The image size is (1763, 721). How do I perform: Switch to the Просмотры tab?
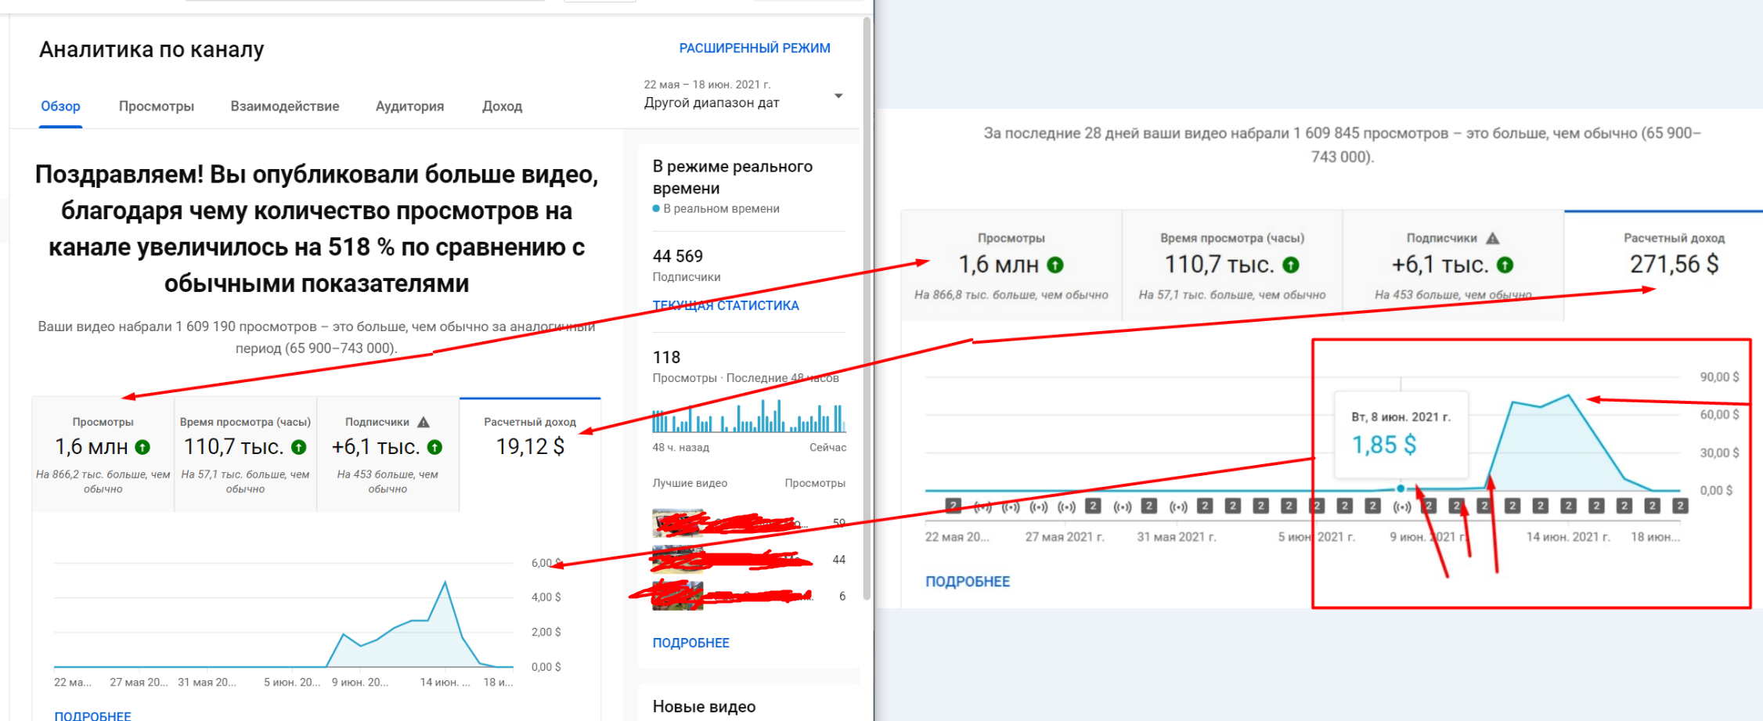[156, 106]
